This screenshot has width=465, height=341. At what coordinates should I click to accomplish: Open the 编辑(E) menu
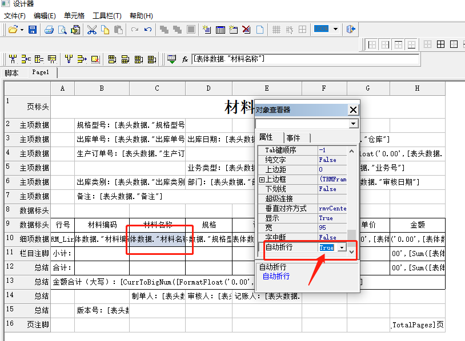pos(45,16)
